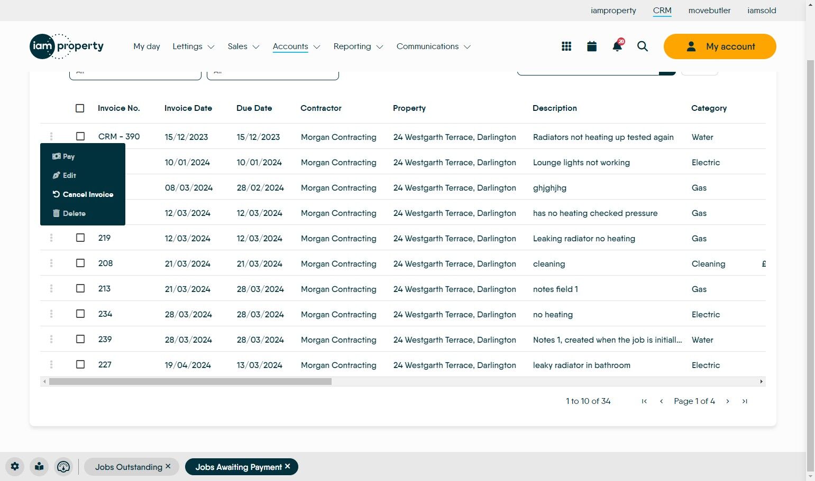The width and height of the screenshot is (815, 481).
Task: Open the My day page
Action: coord(146,46)
